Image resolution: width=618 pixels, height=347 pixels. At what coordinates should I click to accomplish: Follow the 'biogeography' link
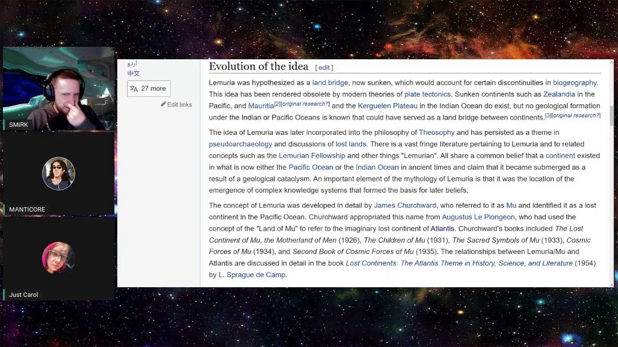tap(575, 82)
